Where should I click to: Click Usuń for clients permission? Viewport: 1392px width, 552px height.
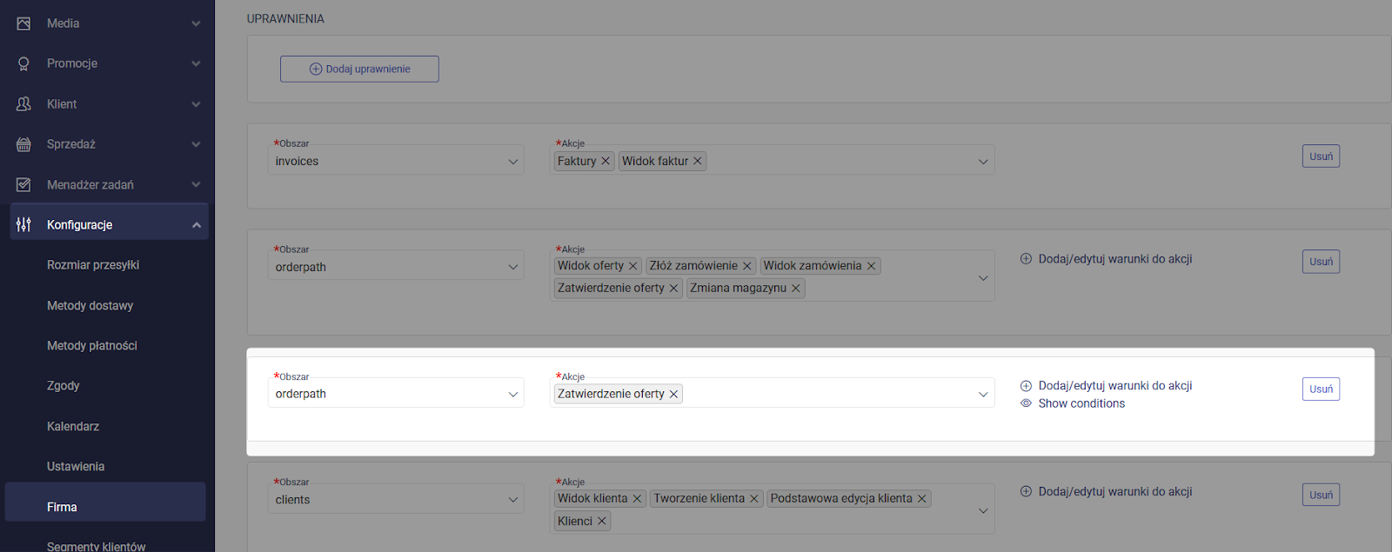click(x=1321, y=495)
